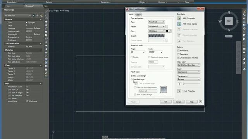Image resolution: width=248 pixels, height=139 pixels.
Task: Click the Help button
Action: pyautogui.click(x=191, y=102)
